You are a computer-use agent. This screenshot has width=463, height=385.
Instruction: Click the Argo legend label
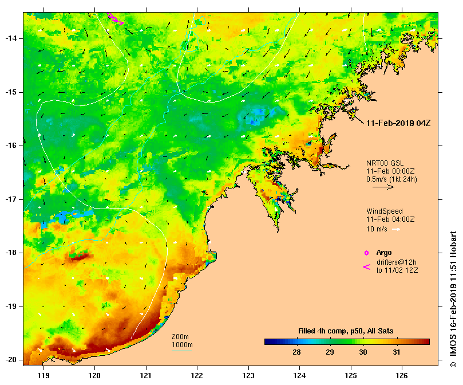[384, 253]
